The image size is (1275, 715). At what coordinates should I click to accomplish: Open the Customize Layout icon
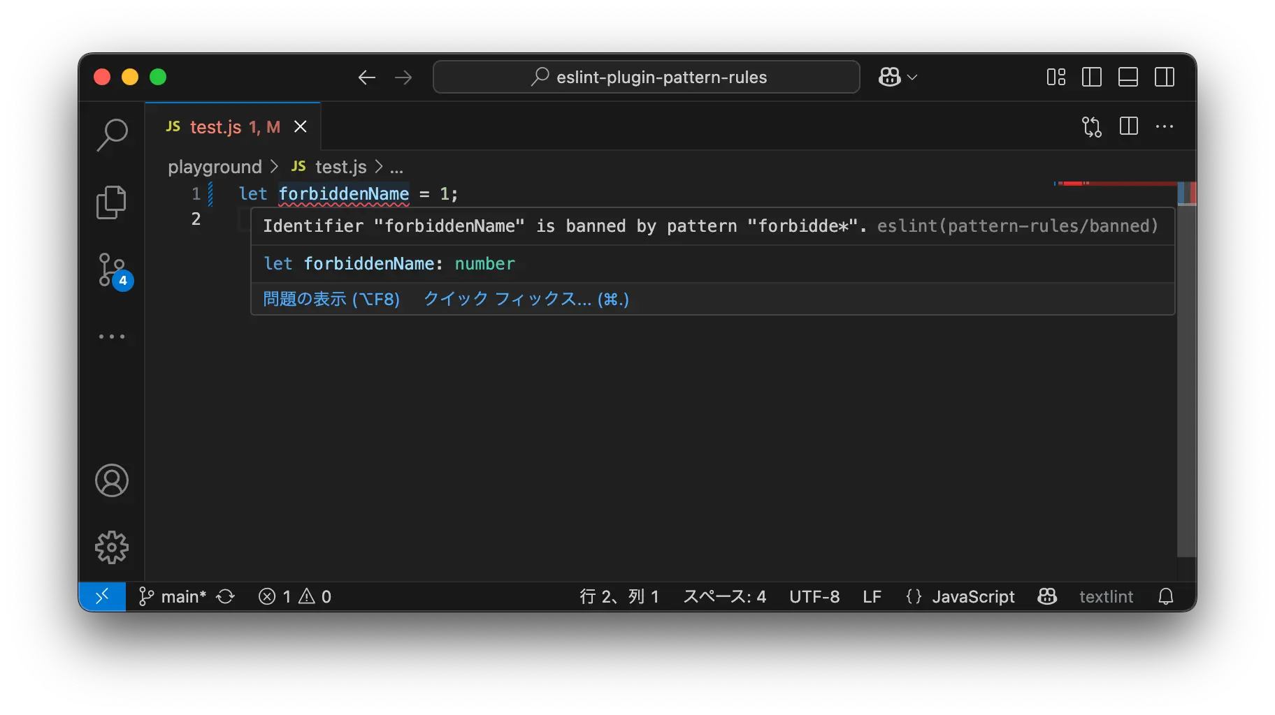click(x=1056, y=77)
